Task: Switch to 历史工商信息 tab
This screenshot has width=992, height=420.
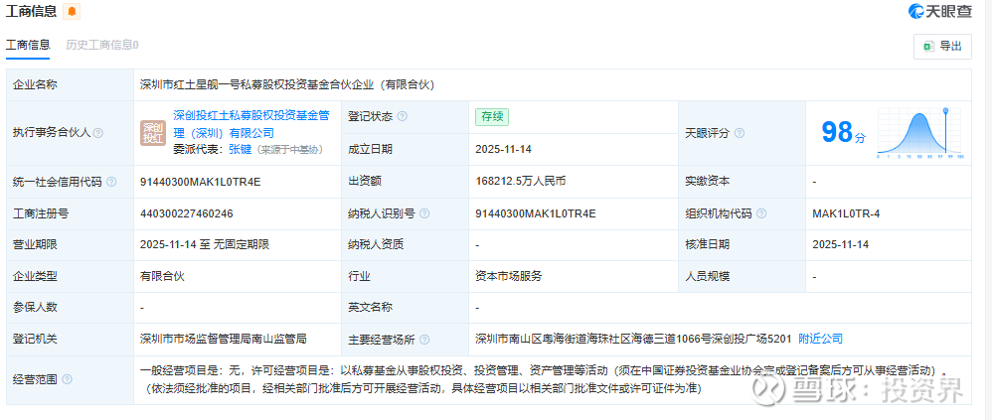Action: tap(101, 45)
